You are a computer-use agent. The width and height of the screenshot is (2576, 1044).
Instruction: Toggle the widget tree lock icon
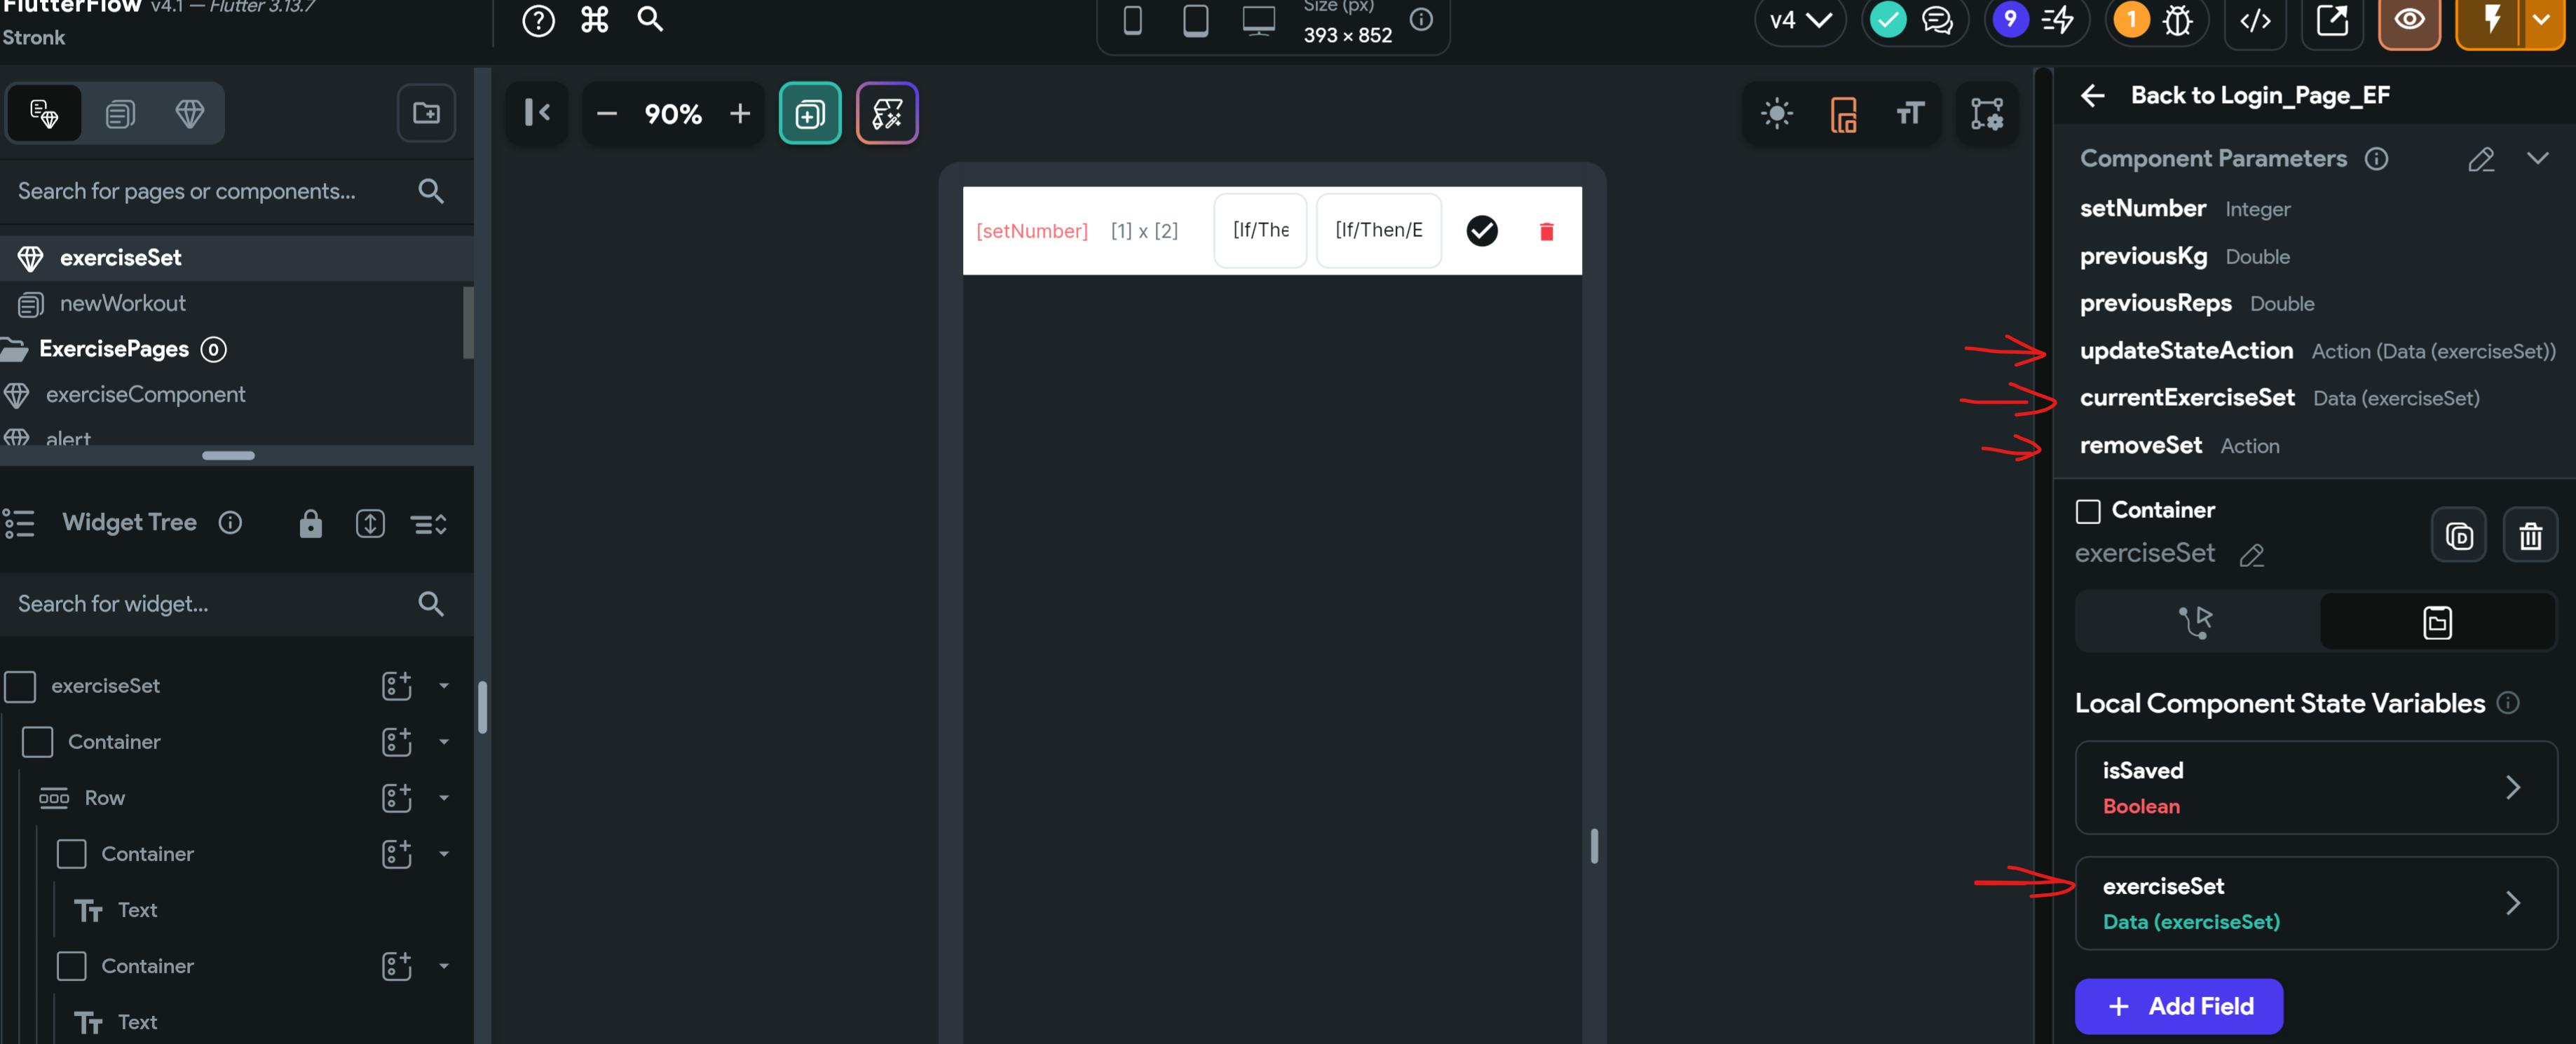pos(310,523)
